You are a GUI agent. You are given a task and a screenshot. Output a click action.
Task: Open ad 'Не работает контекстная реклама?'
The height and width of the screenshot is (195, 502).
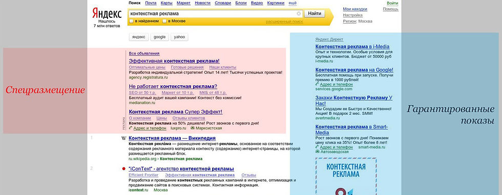coord(173,86)
